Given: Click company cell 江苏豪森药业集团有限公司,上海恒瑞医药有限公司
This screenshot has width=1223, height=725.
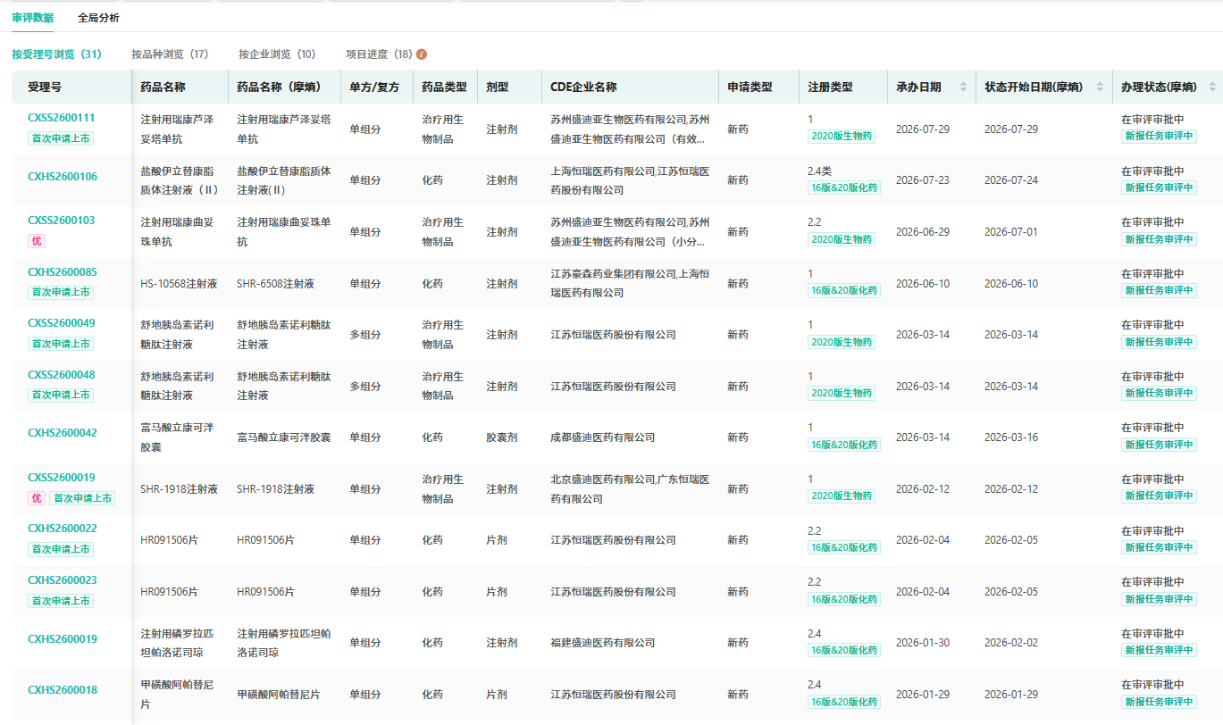Looking at the screenshot, I should tap(630, 284).
